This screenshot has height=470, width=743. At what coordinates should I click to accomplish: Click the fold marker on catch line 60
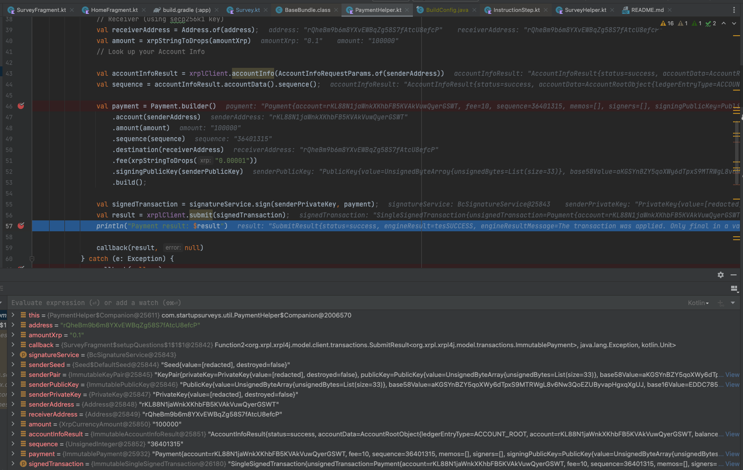pos(32,259)
